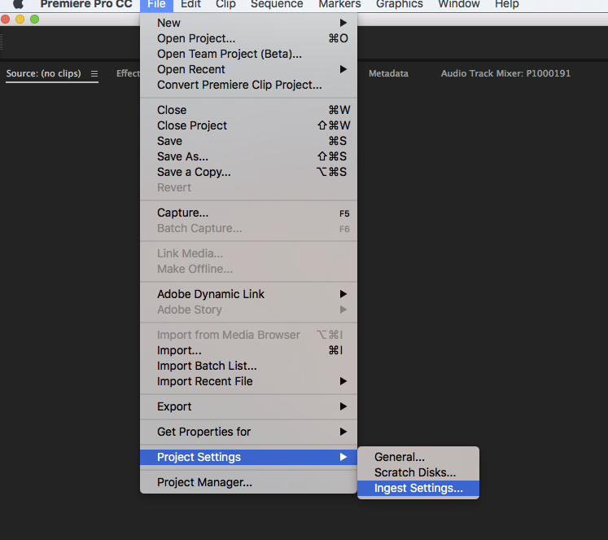
Task: Open the Premiere Pro CC application menu
Action: [x=86, y=4]
